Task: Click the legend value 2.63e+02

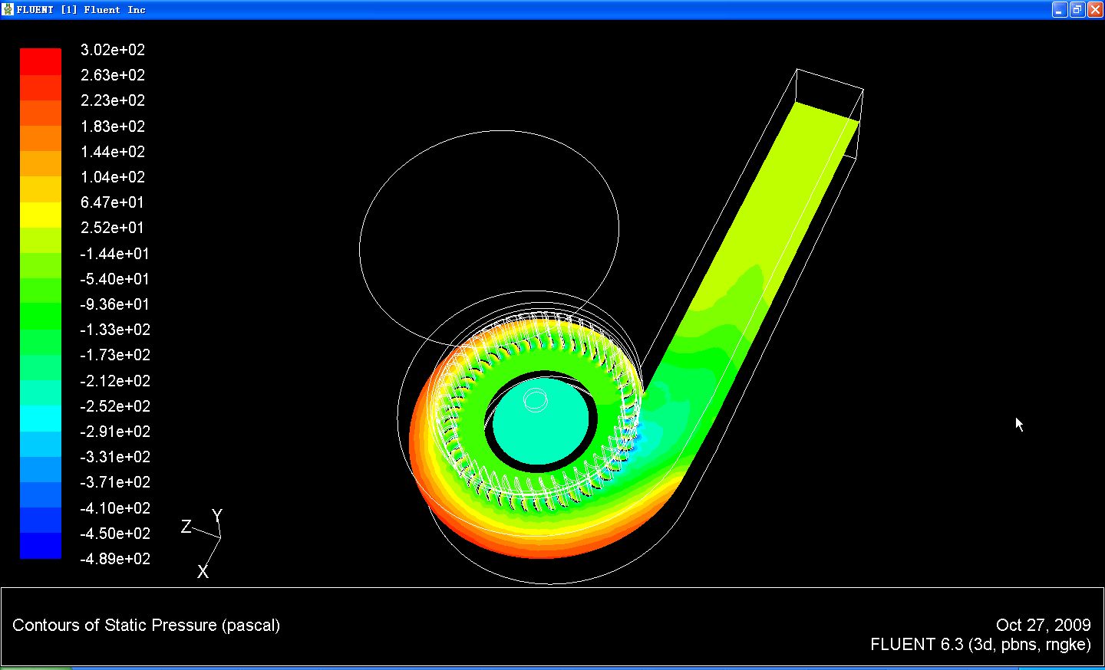Action: [113, 75]
